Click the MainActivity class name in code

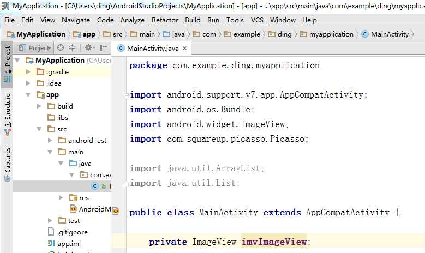(228, 212)
